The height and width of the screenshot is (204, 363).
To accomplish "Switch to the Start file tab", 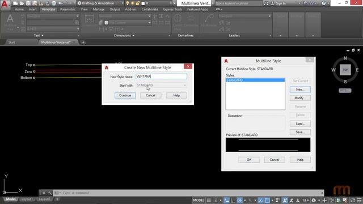I will [x=11, y=42].
